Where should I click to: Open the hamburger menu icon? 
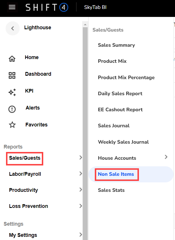12,7
